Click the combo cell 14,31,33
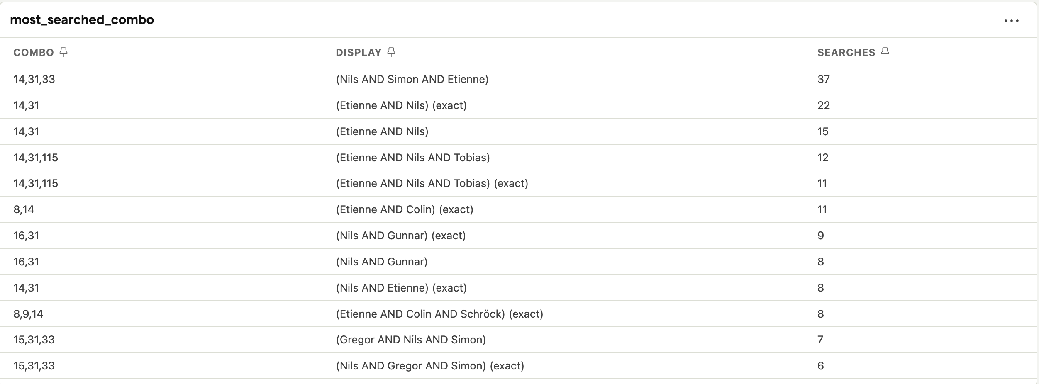The height and width of the screenshot is (384, 1039). pos(34,79)
